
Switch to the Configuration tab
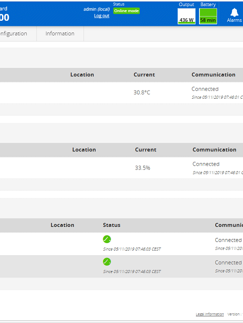(x=13, y=33)
